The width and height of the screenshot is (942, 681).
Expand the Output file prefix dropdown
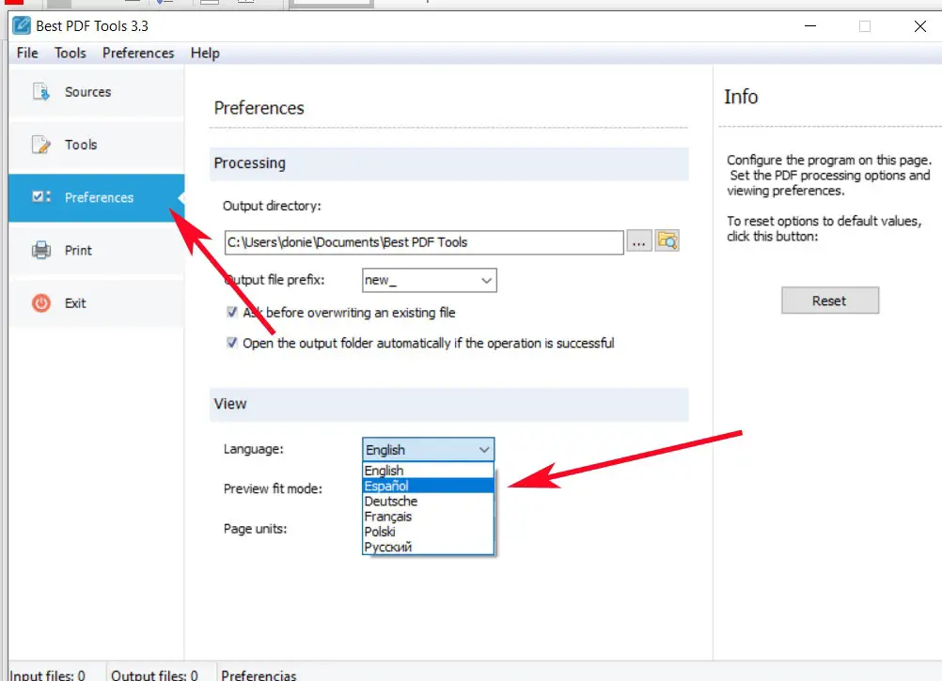486,280
